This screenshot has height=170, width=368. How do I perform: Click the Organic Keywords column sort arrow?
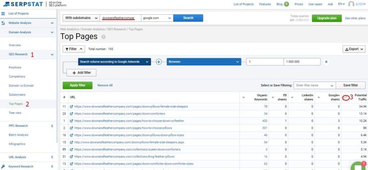pyautogui.click(x=243, y=97)
